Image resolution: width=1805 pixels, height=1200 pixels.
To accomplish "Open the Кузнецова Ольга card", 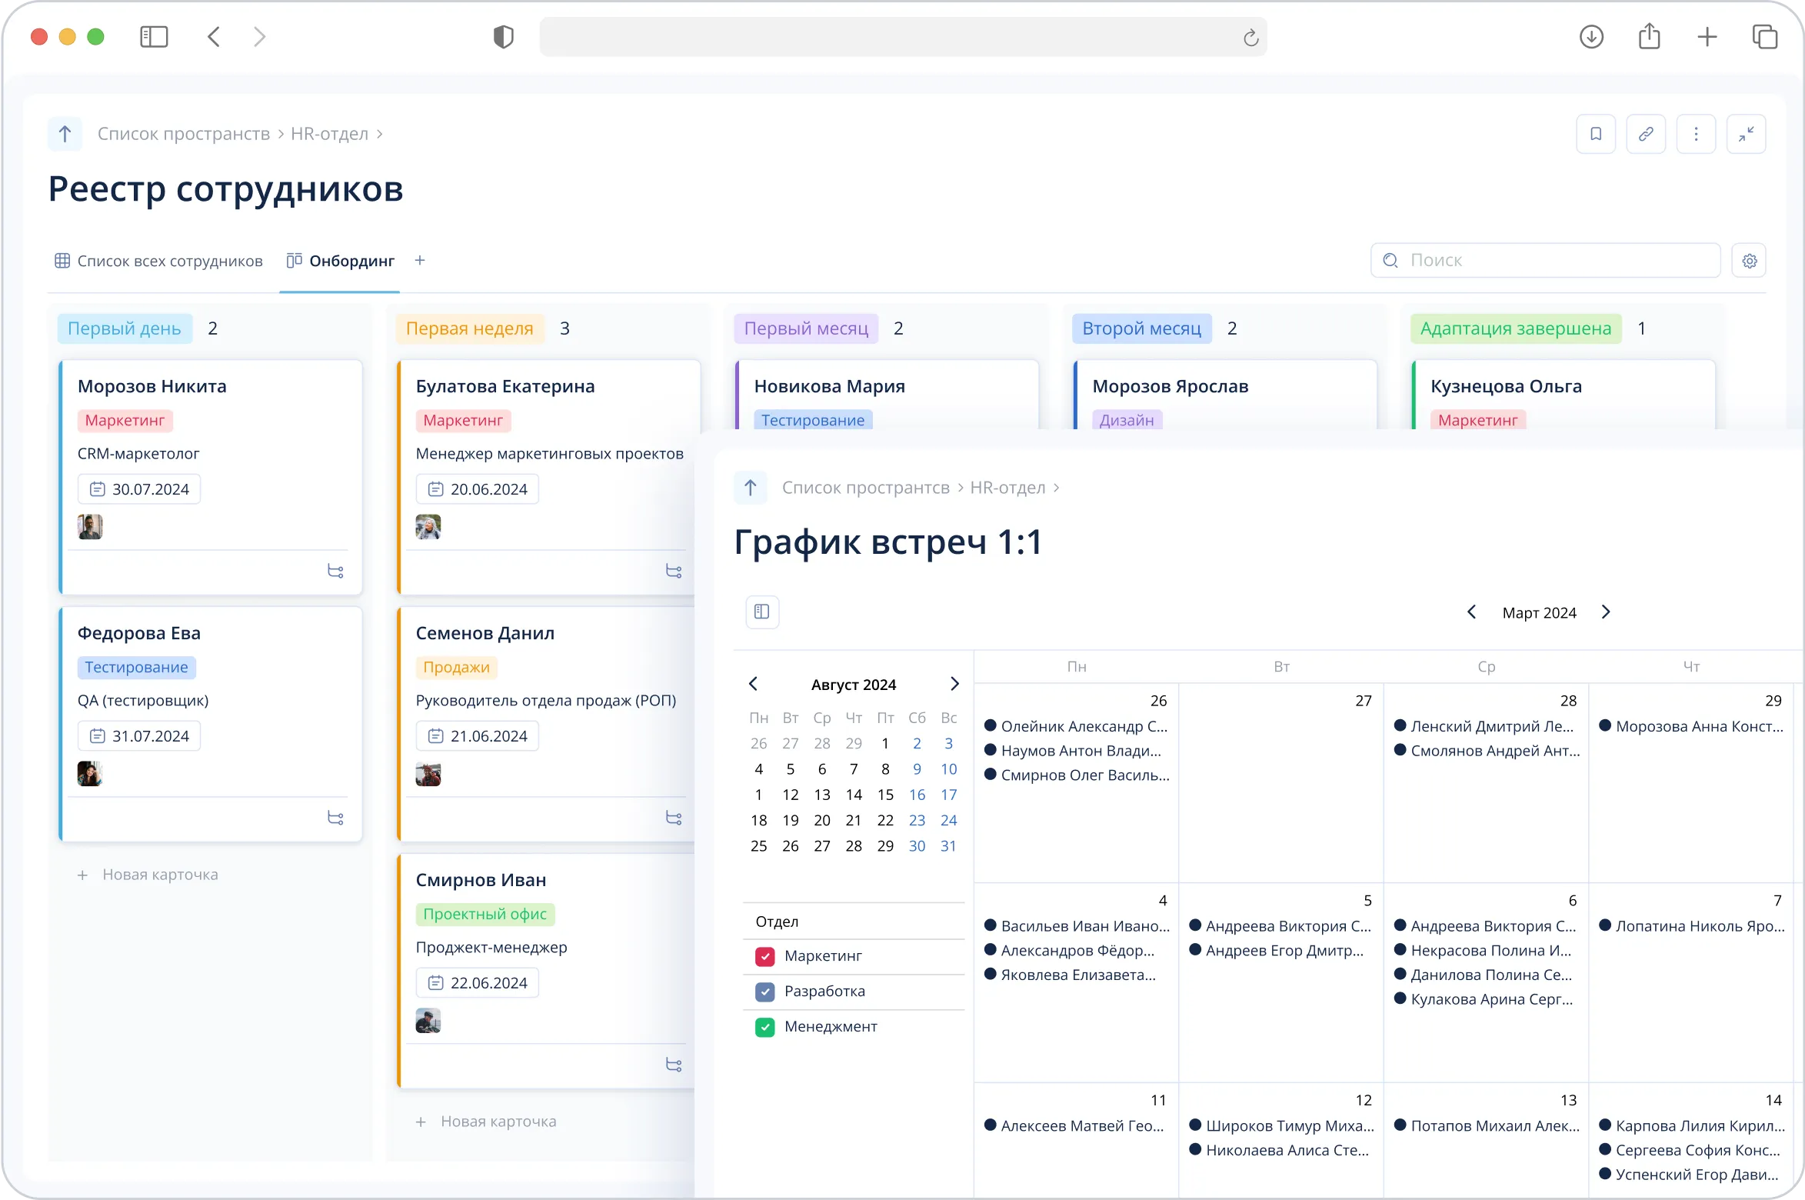I will click(1564, 395).
